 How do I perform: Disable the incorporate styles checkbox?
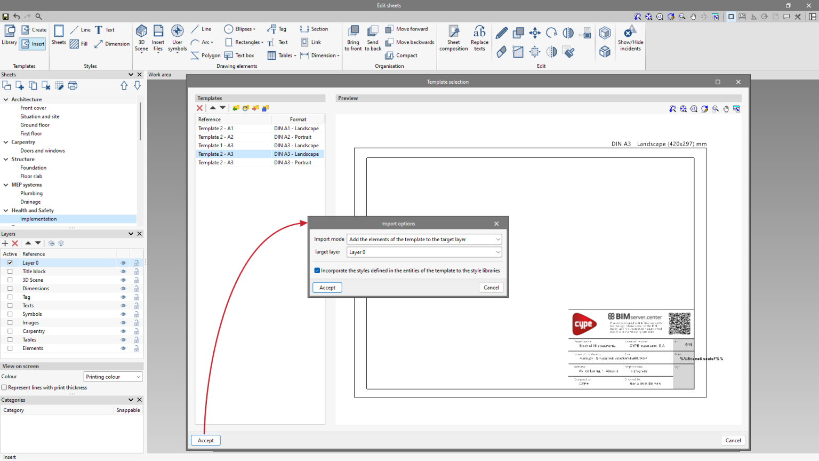(x=317, y=271)
